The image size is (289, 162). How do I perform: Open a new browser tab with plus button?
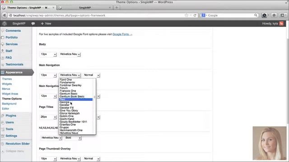(117, 8)
